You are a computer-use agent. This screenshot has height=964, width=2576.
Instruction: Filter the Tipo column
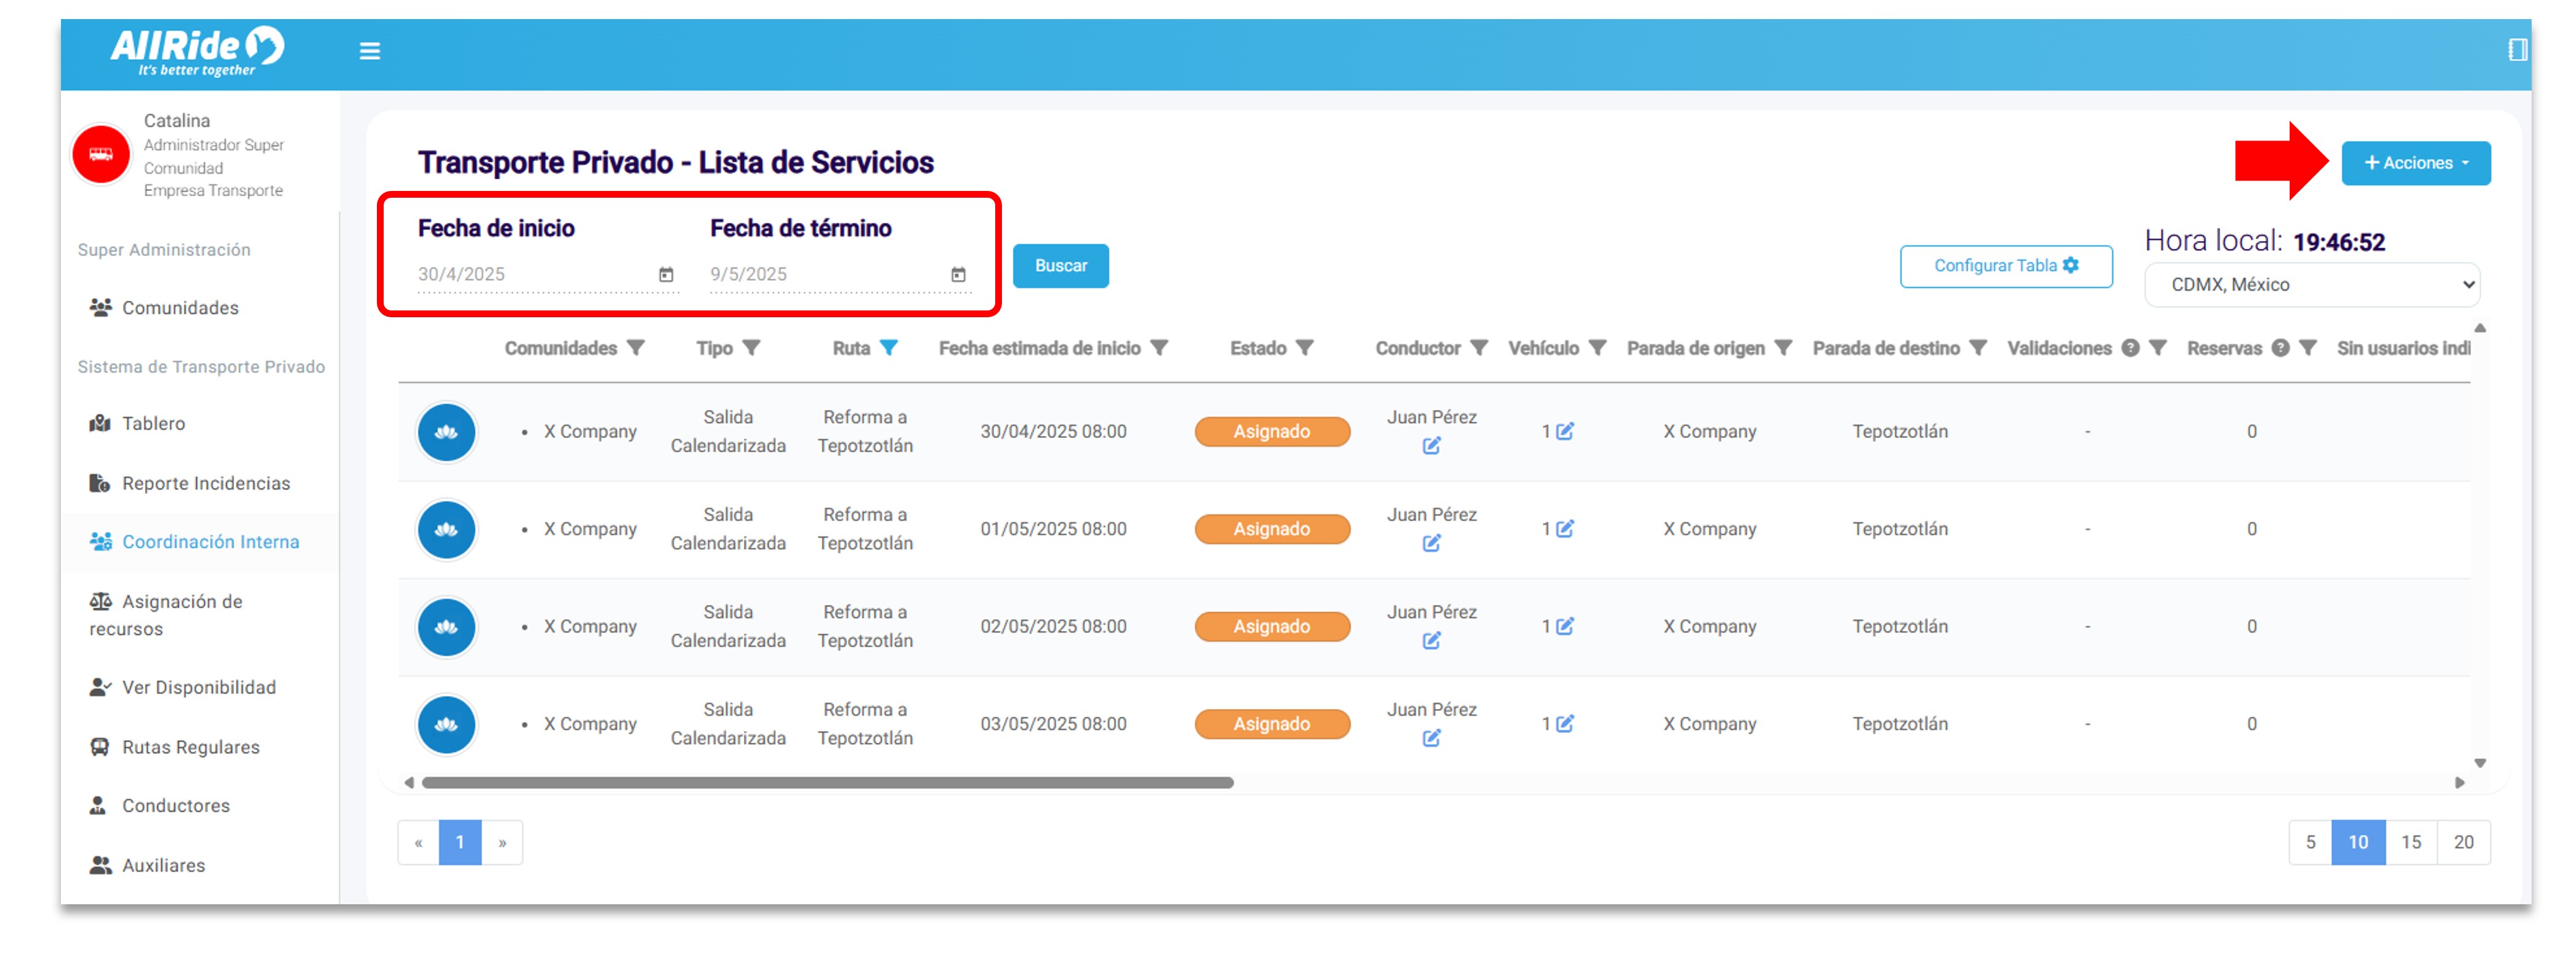point(752,348)
